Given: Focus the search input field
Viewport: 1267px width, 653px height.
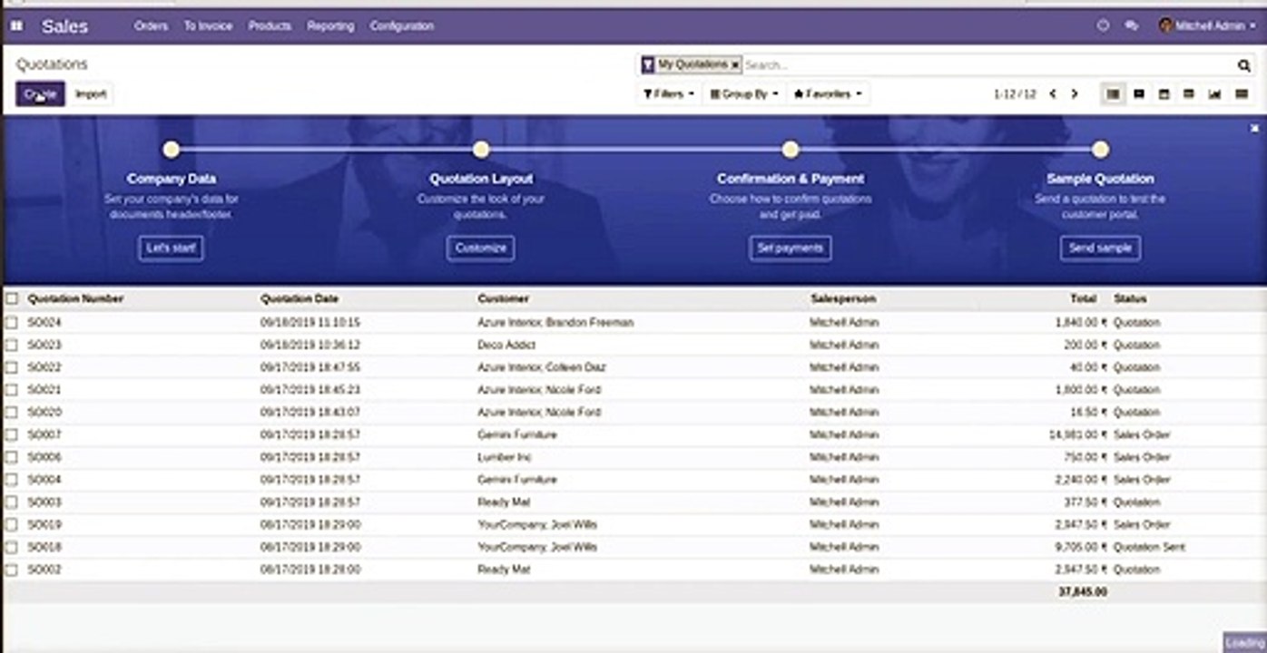Looking at the screenshot, I should click(987, 65).
